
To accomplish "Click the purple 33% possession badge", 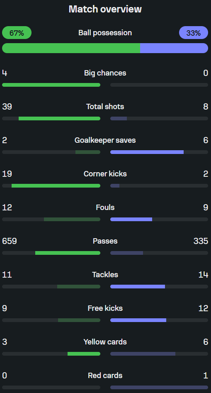I will 194,33.
